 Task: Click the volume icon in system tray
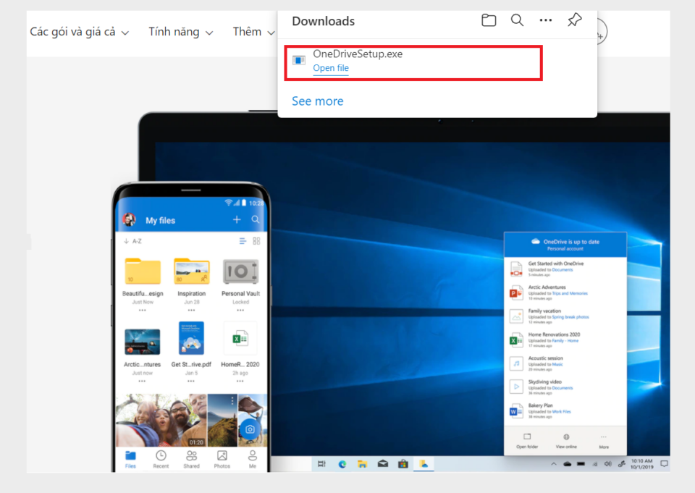(x=608, y=464)
